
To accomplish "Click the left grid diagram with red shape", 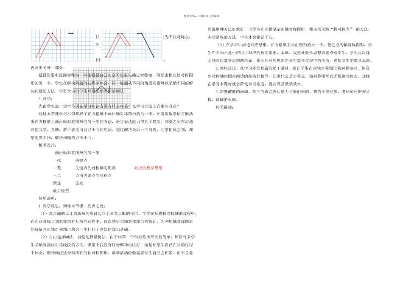I will tap(63, 45).
